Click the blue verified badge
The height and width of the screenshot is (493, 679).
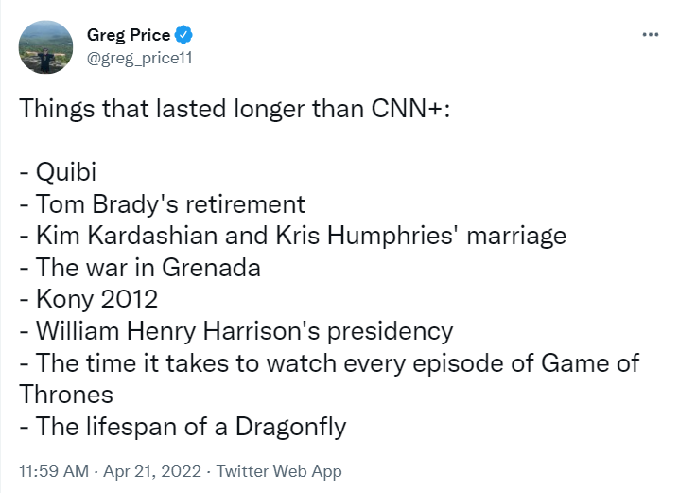[x=184, y=36]
